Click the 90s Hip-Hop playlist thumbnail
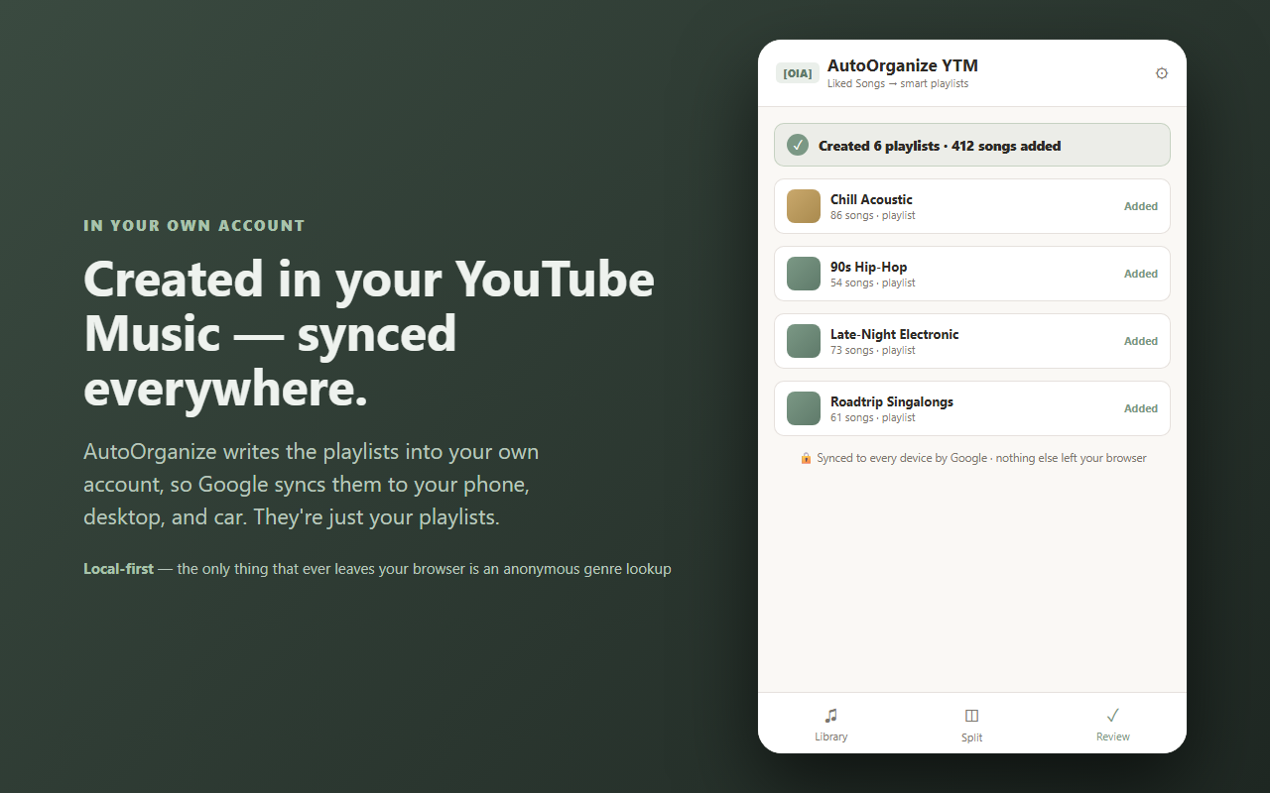Screen dimensions: 1270x793 coord(804,274)
